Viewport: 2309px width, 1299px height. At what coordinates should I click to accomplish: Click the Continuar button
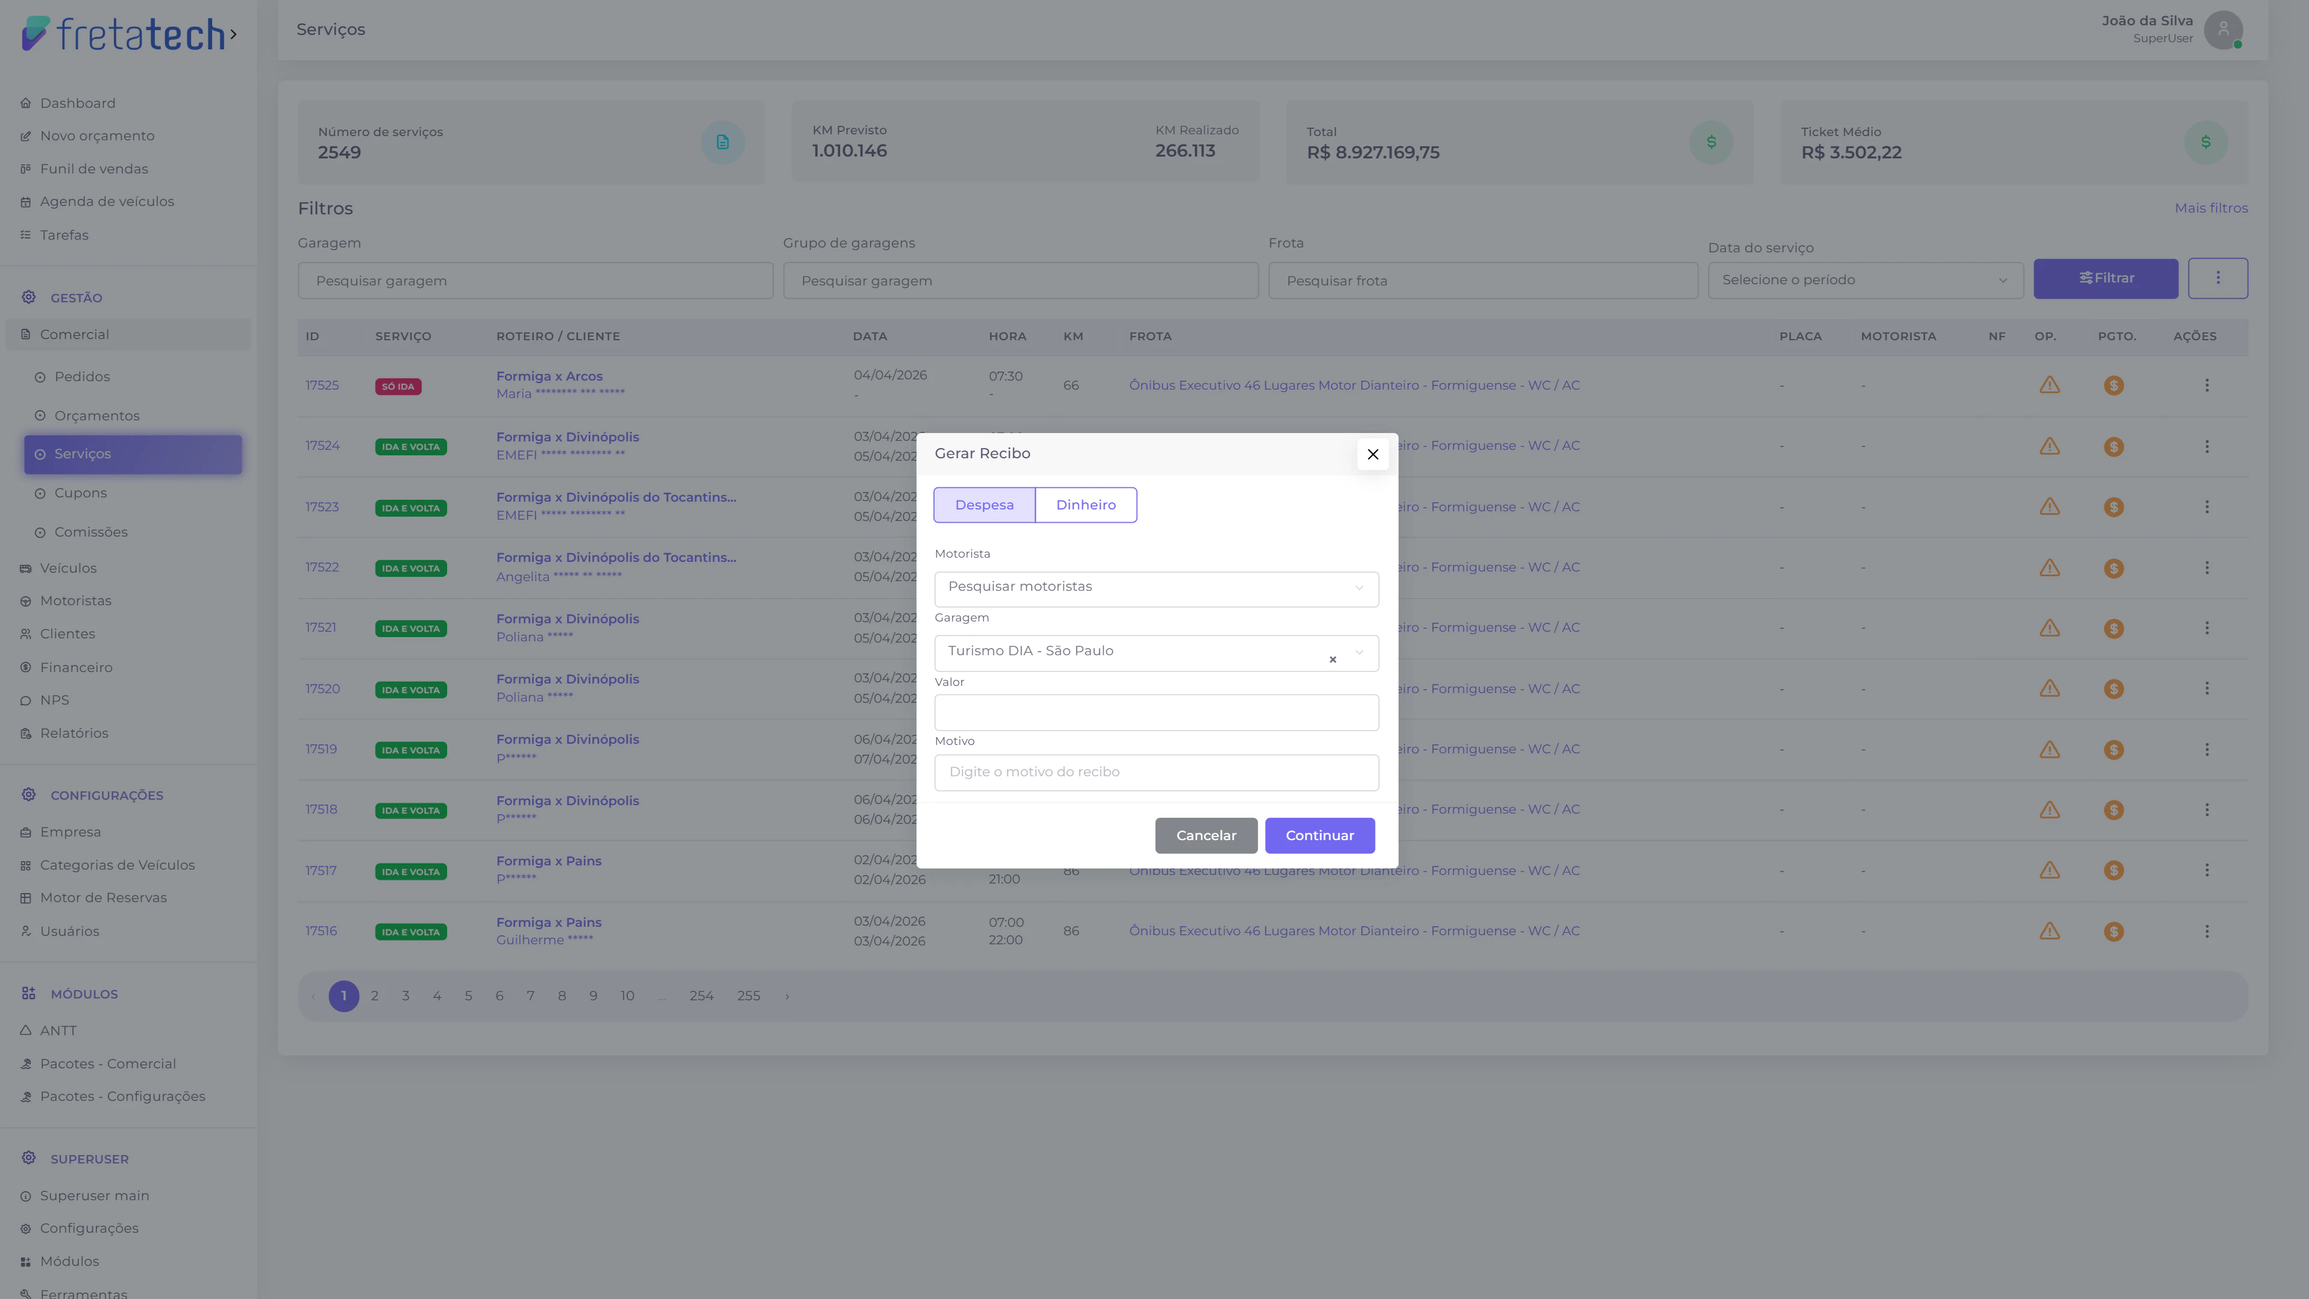[x=1320, y=836]
